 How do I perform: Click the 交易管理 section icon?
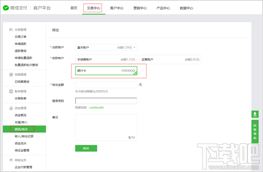point(11,30)
